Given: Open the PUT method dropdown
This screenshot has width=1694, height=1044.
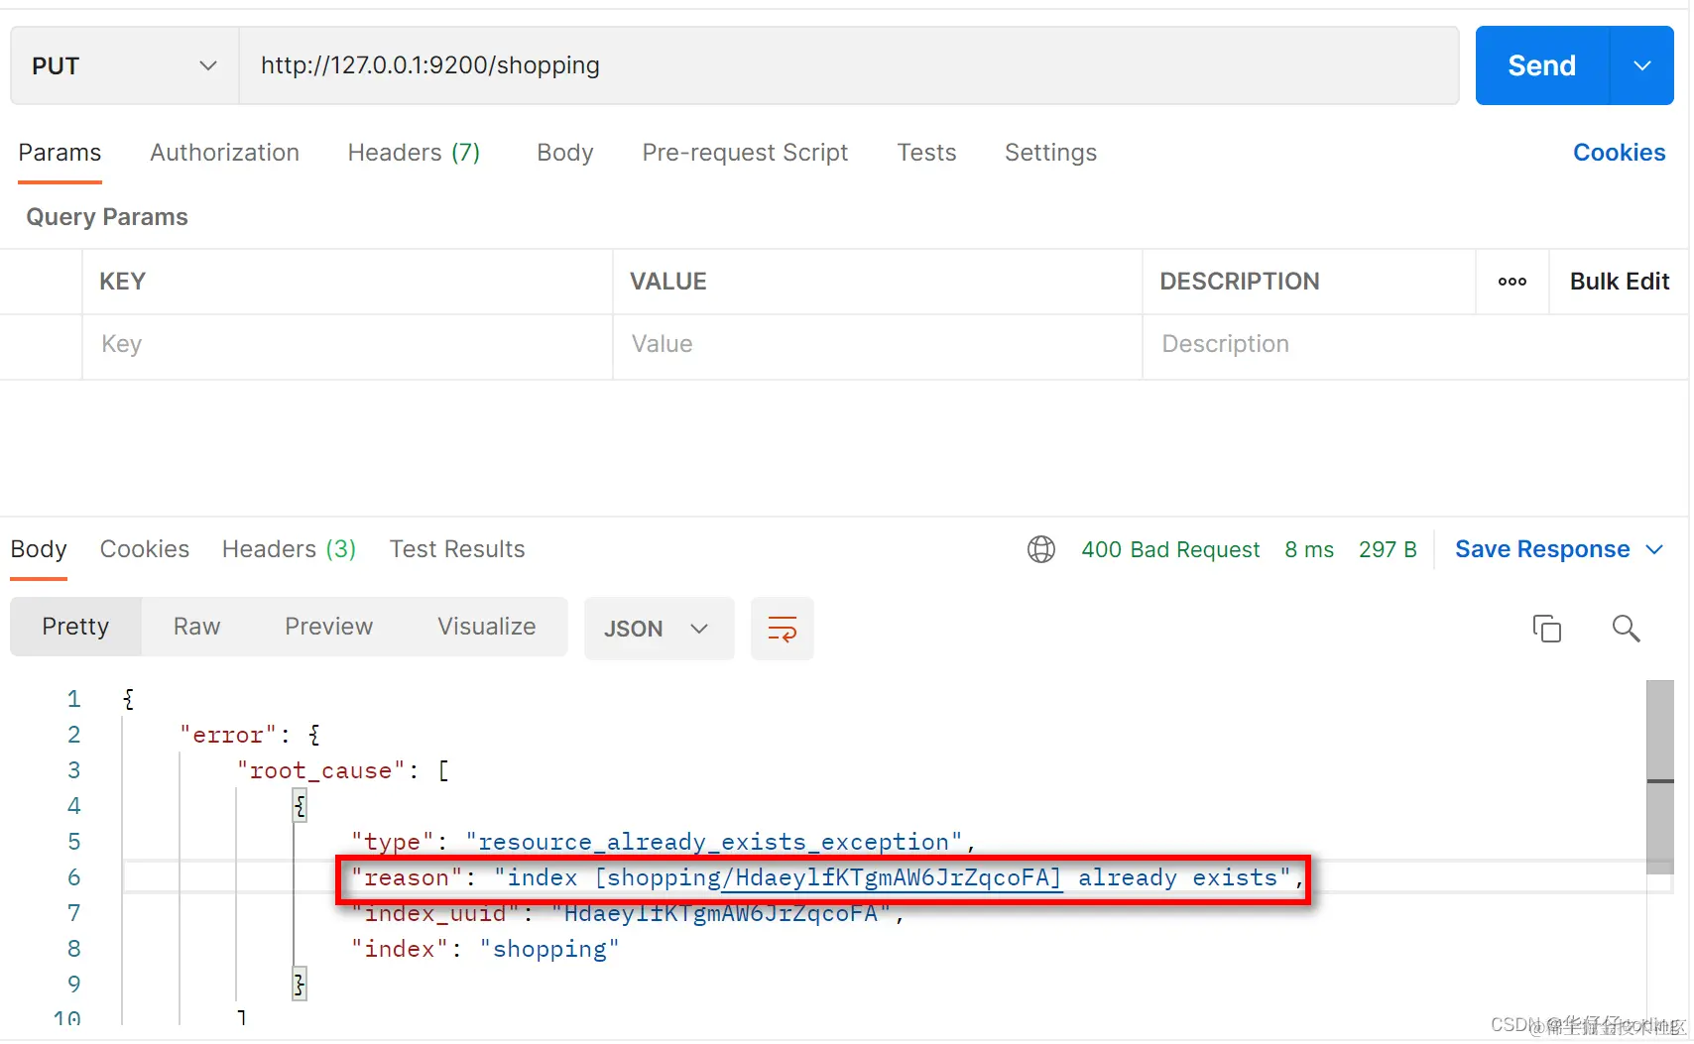Looking at the screenshot, I should coord(125,65).
